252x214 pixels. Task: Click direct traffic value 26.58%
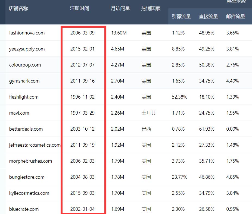pos(207,209)
